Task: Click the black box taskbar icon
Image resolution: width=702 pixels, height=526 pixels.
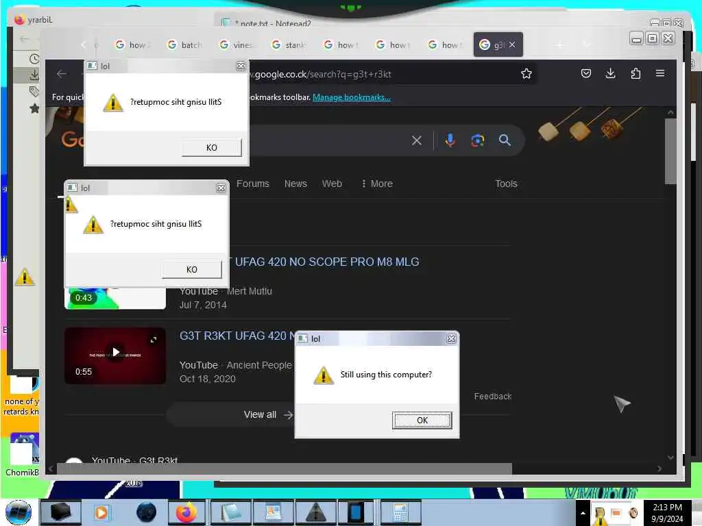Action: pos(60,512)
